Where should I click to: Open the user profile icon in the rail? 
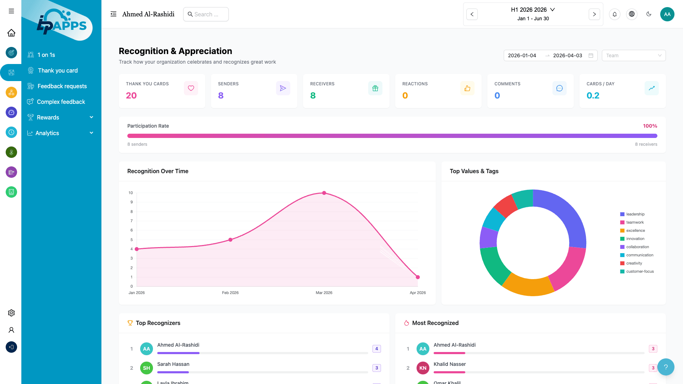click(11, 330)
